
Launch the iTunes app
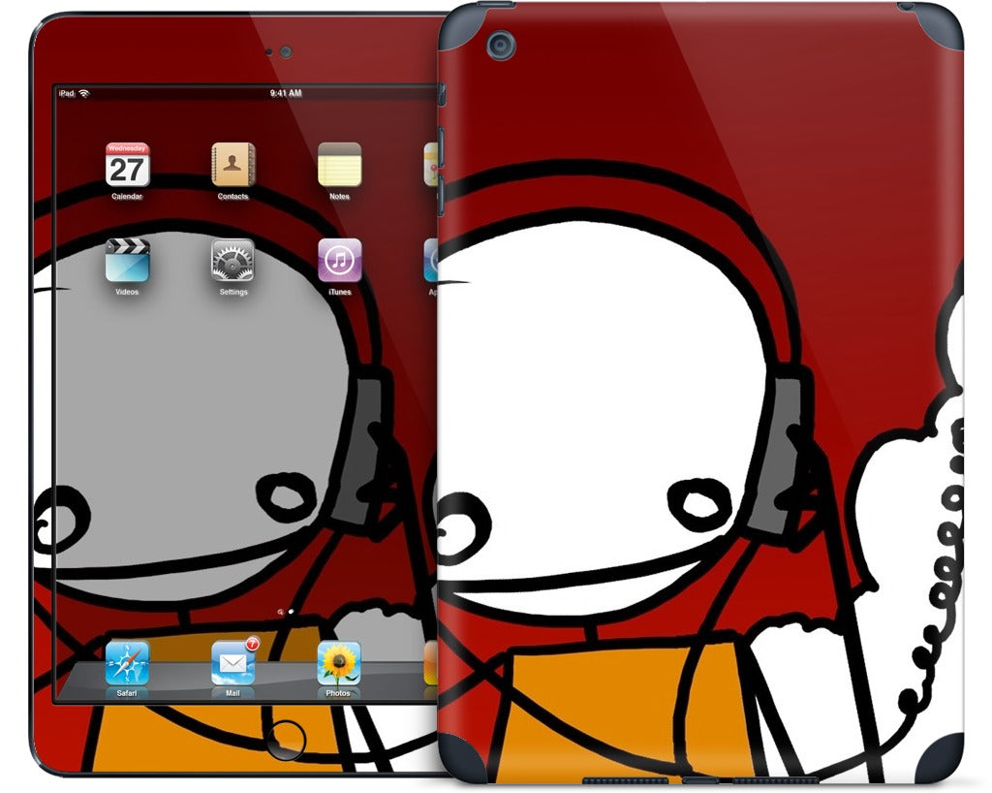(339, 260)
